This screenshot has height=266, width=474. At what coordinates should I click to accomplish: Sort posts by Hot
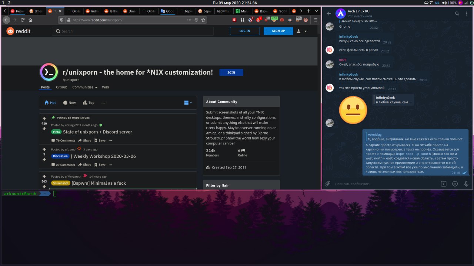pyautogui.click(x=50, y=103)
